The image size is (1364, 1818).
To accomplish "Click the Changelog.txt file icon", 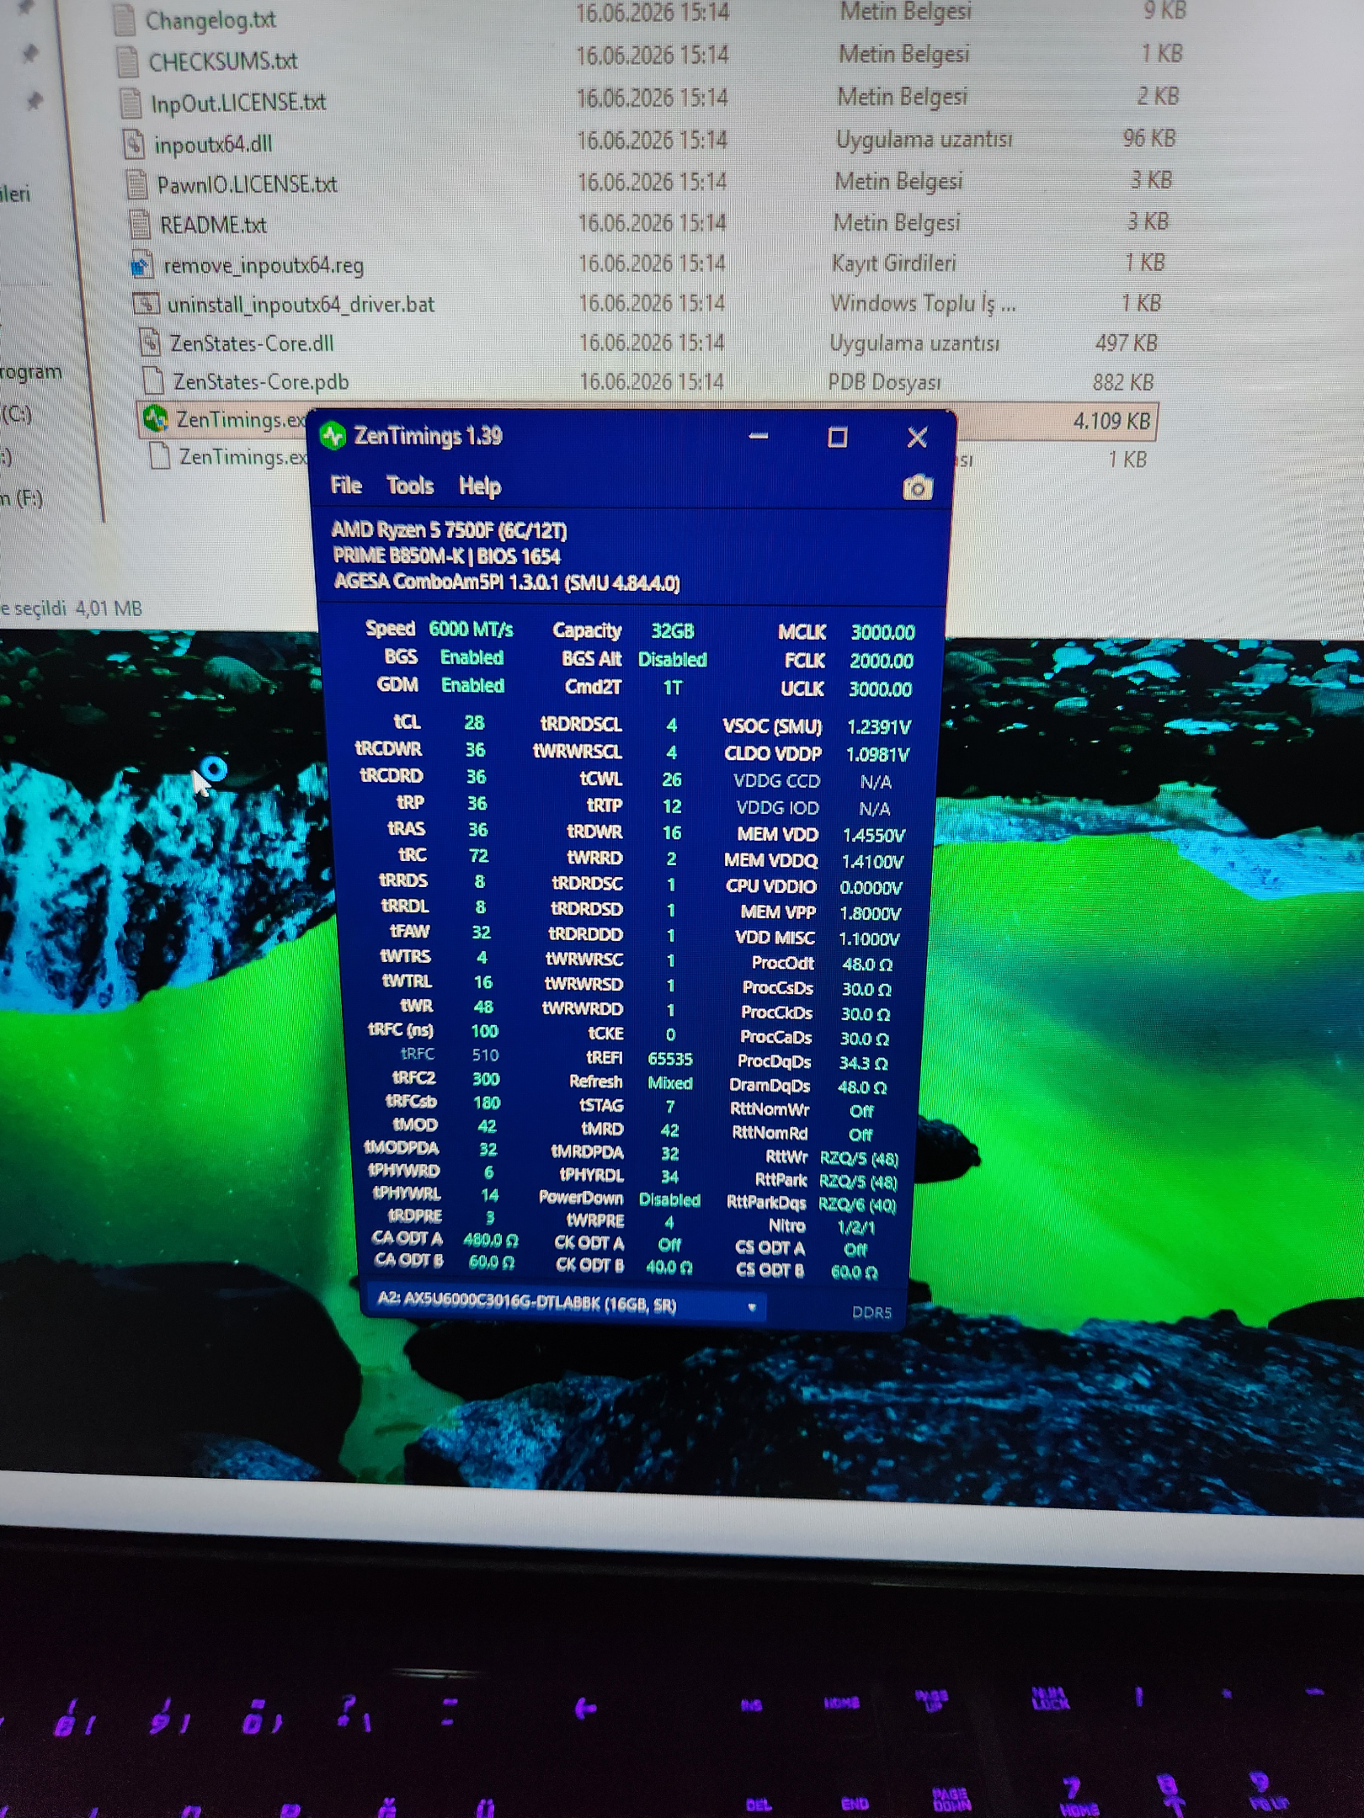I will point(125,19).
